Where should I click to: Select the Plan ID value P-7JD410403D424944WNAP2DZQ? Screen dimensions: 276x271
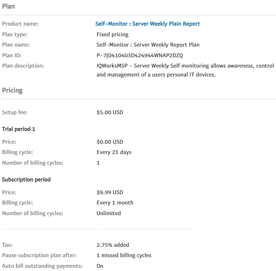tap(140, 55)
